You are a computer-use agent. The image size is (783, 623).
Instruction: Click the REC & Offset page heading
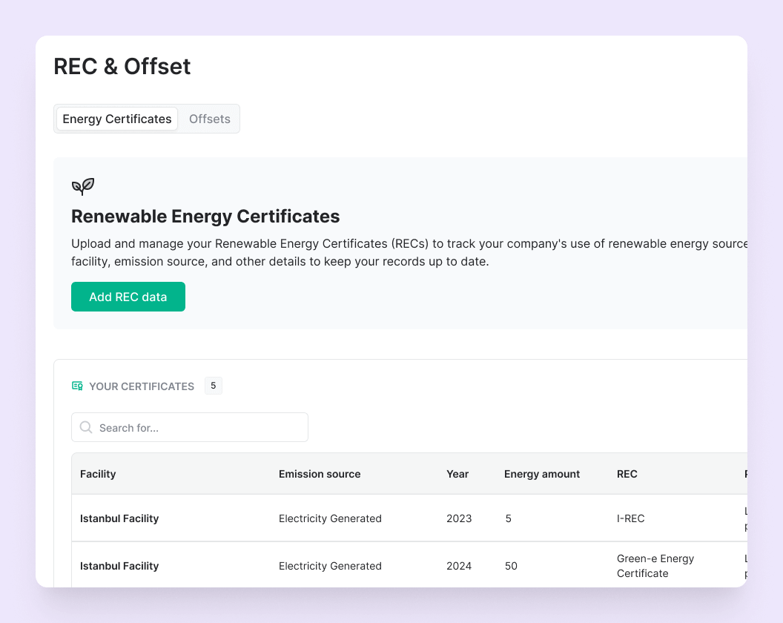tap(122, 66)
